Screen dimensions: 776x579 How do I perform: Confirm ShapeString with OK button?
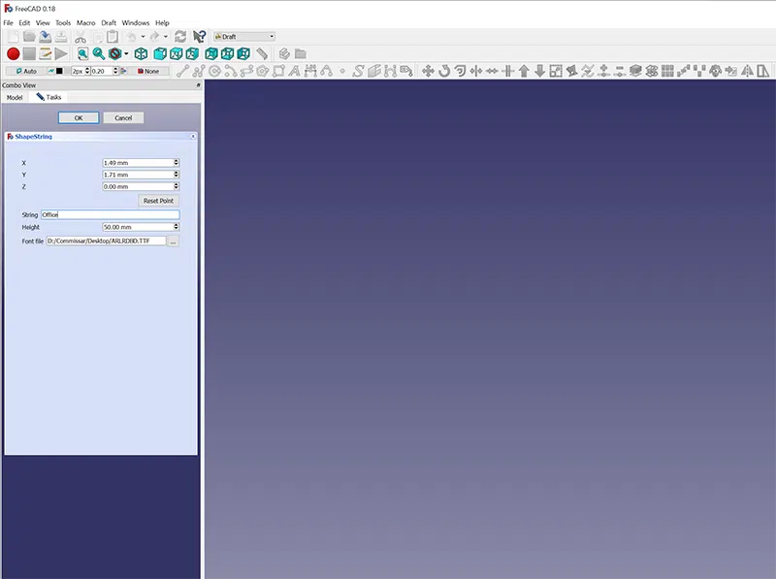[79, 117]
